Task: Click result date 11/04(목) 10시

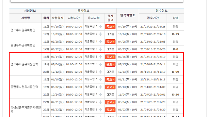Action: click(128, 95)
